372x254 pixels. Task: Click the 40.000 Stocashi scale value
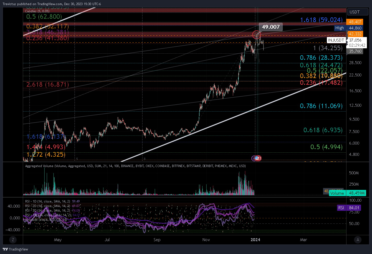tap(14, 206)
